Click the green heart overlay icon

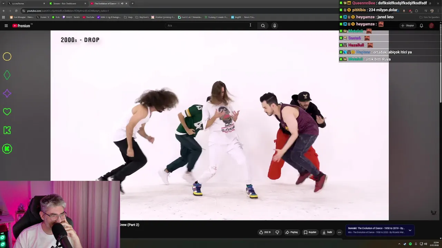pos(7,112)
